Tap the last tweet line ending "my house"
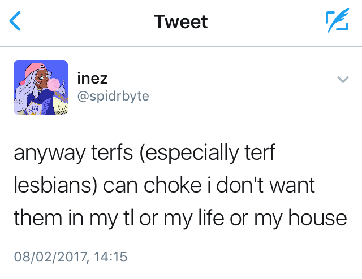 180,218
